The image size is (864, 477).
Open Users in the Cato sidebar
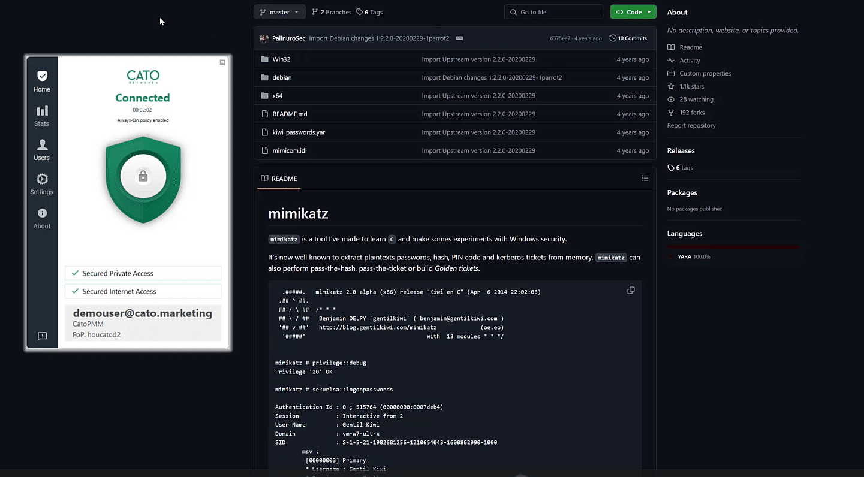[42, 150]
